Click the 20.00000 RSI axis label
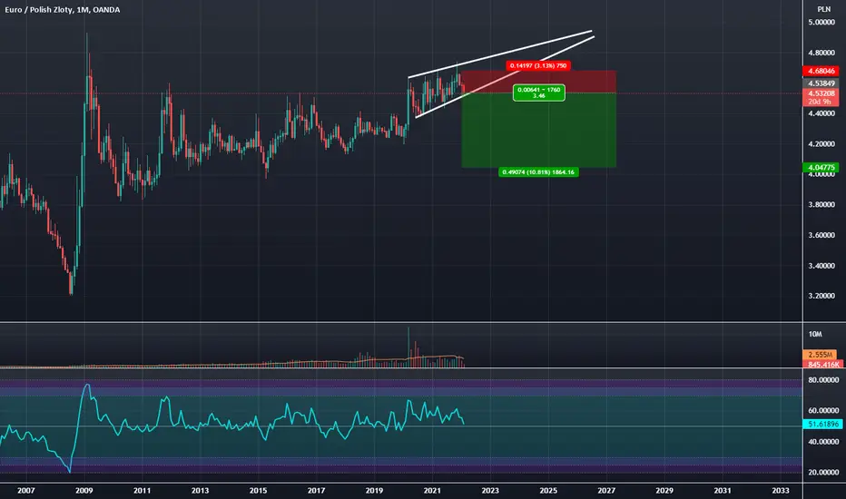This screenshot has height=499, width=846. pos(822,472)
